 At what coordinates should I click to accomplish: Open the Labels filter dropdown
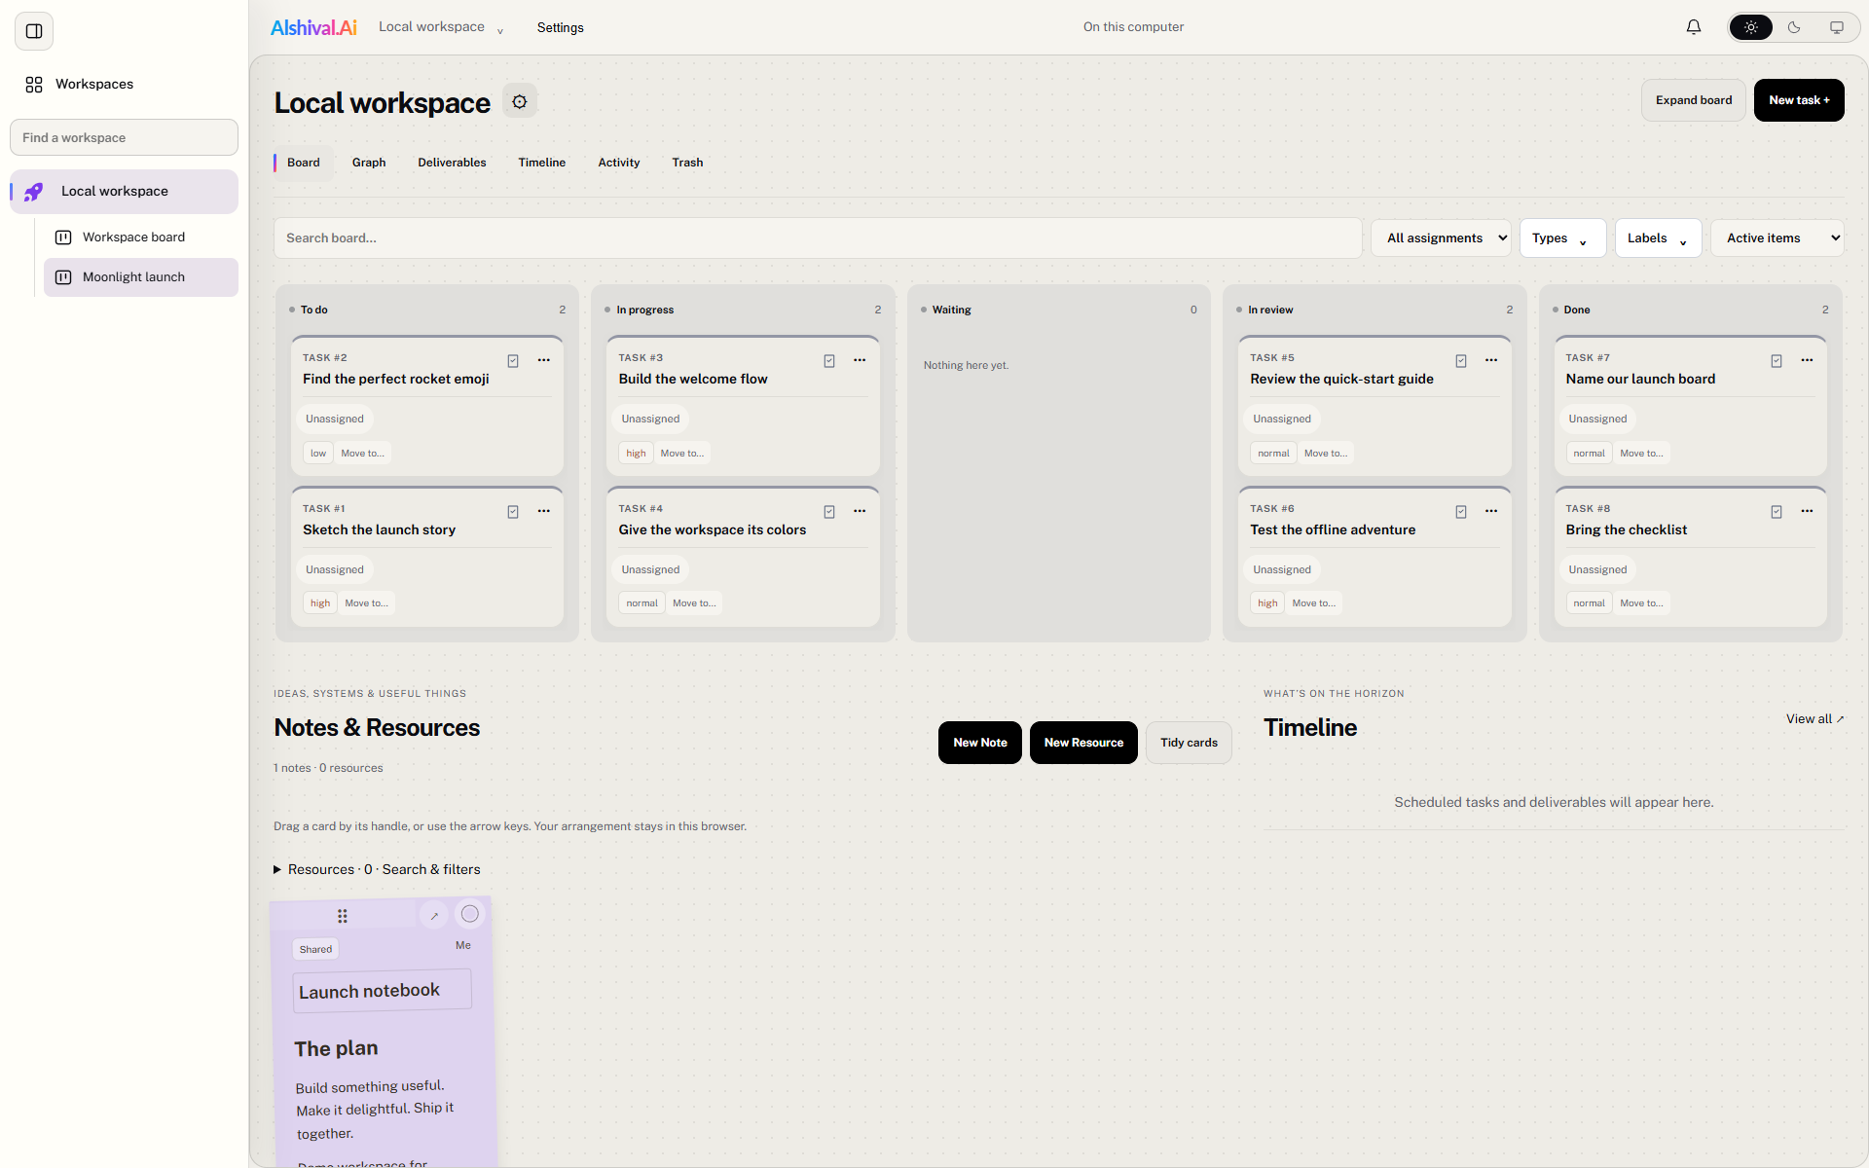pyautogui.click(x=1658, y=238)
